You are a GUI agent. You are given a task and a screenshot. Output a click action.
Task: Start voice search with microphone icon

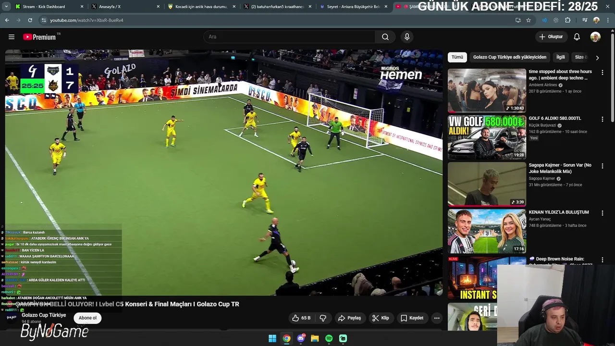pos(407,37)
